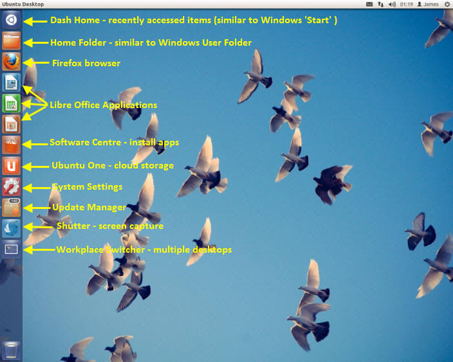Image resolution: width=453 pixels, height=362 pixels.
Task: Open LibreOffice Calc spreadsheet icon
Action: [x=12, y=104]
